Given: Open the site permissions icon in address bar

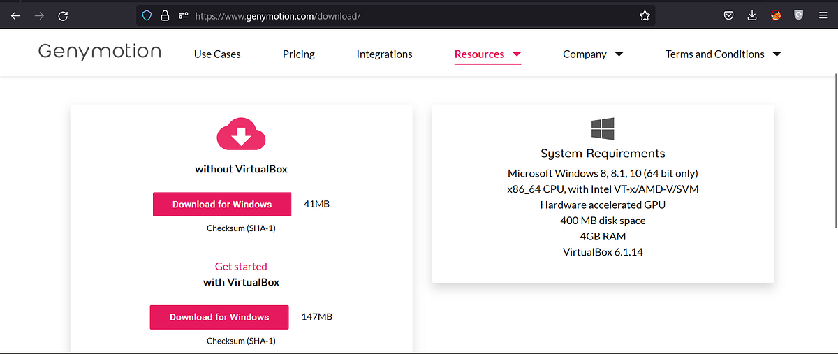Looking at the screenshot, I should point(183,15).
